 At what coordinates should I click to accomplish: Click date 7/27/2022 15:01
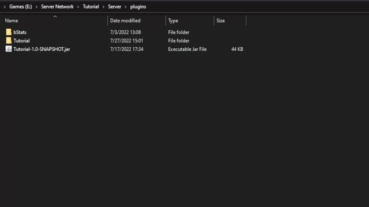click(x=126, y=41)
